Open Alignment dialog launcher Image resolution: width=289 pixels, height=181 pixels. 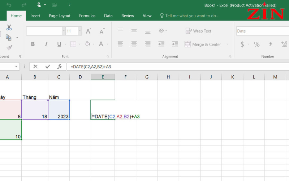click(230, 56)
